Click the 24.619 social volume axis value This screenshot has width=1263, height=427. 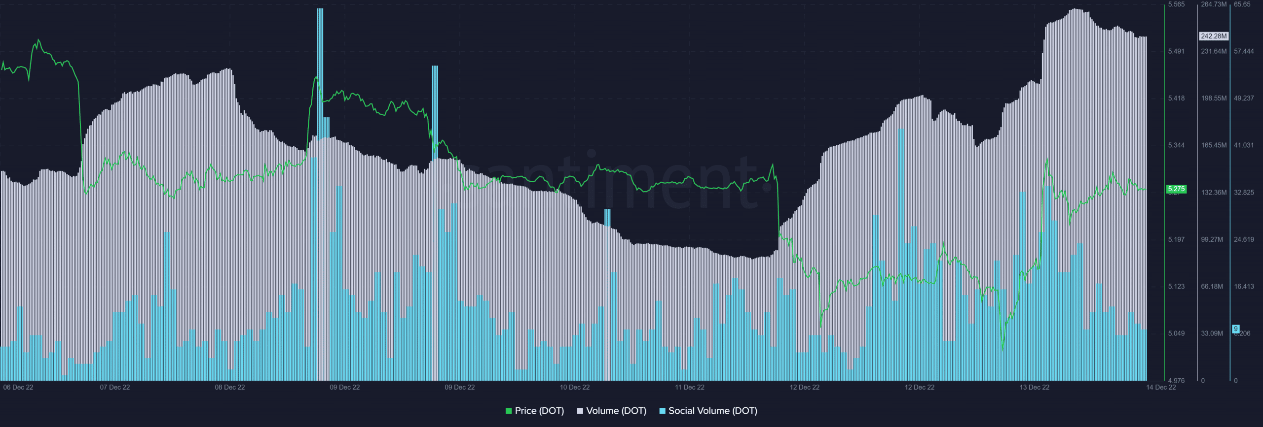click(1244, 240)
